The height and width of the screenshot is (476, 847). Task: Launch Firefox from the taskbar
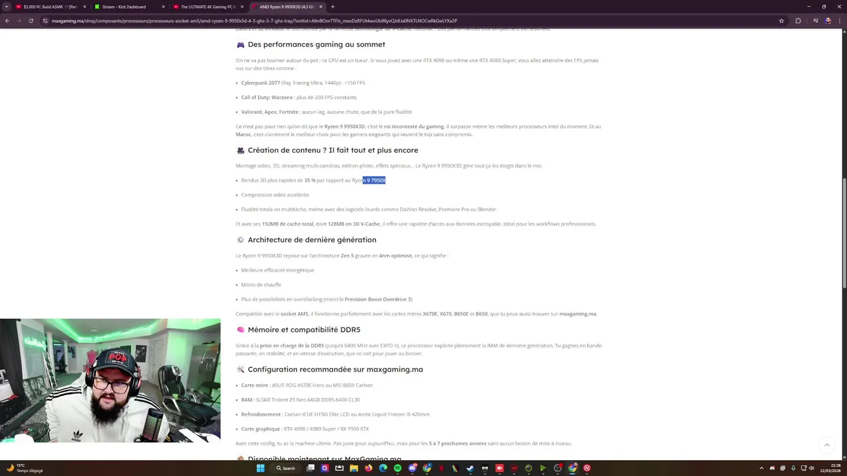point(369,468)
